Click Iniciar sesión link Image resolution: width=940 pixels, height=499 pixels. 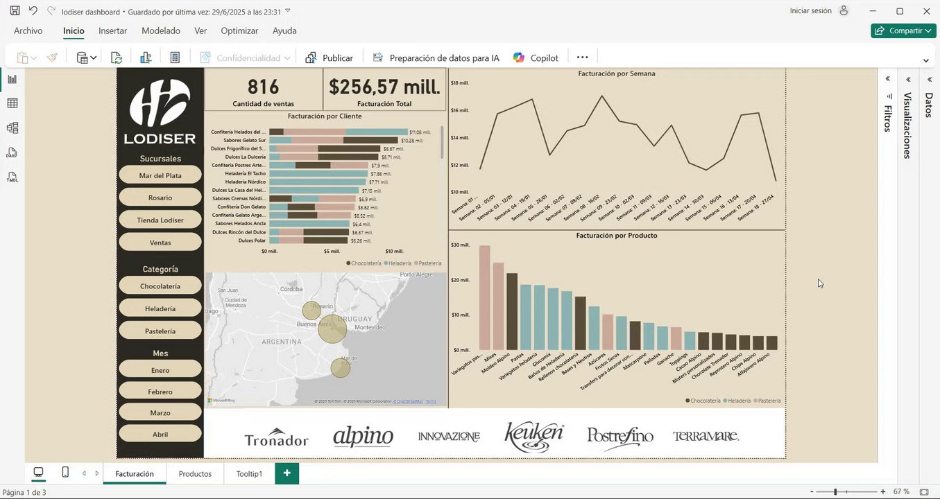[x=810, y=11]
